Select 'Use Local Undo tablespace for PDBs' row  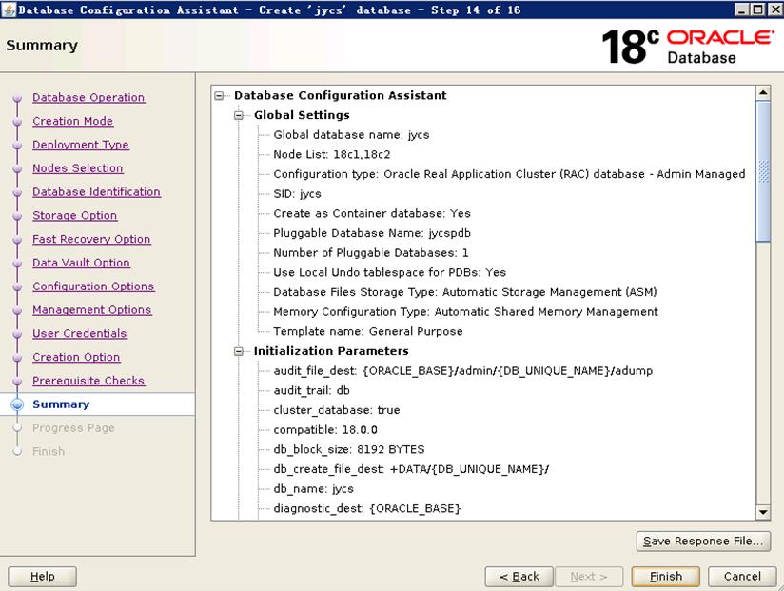click(x=389, y=272)
